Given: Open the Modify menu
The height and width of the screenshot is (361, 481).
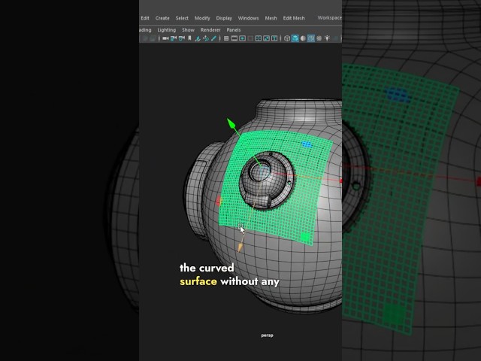Looking at the screenshot, I should [x=202, y=18].
